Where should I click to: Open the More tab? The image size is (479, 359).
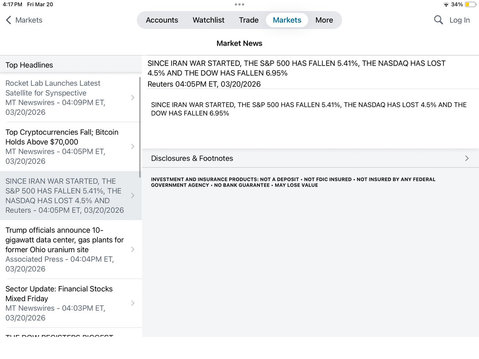pos(324,20)
